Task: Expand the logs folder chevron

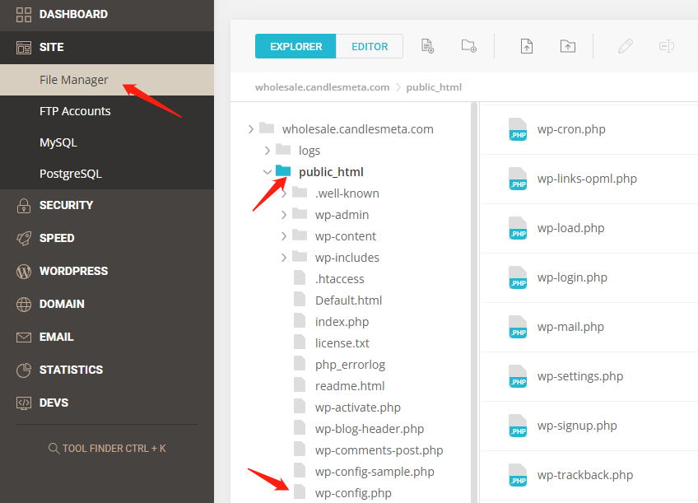Action: [x=267, y=151]
